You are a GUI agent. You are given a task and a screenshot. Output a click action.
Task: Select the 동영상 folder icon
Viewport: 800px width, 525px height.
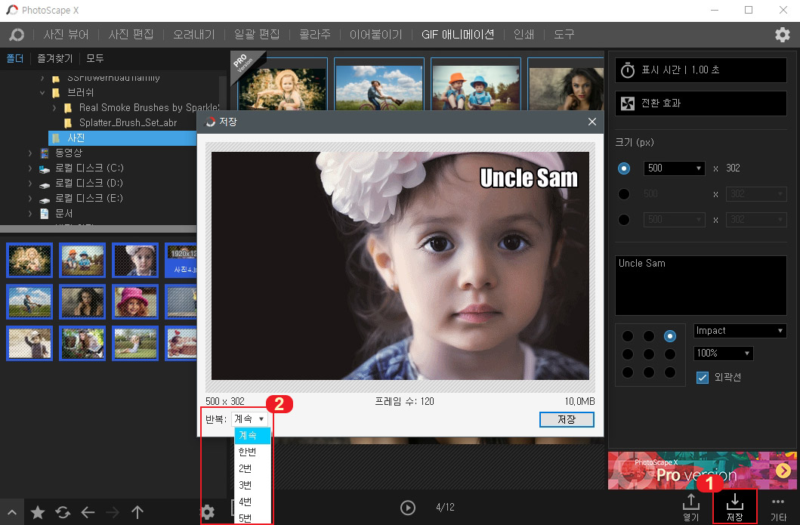click(45, 153)
